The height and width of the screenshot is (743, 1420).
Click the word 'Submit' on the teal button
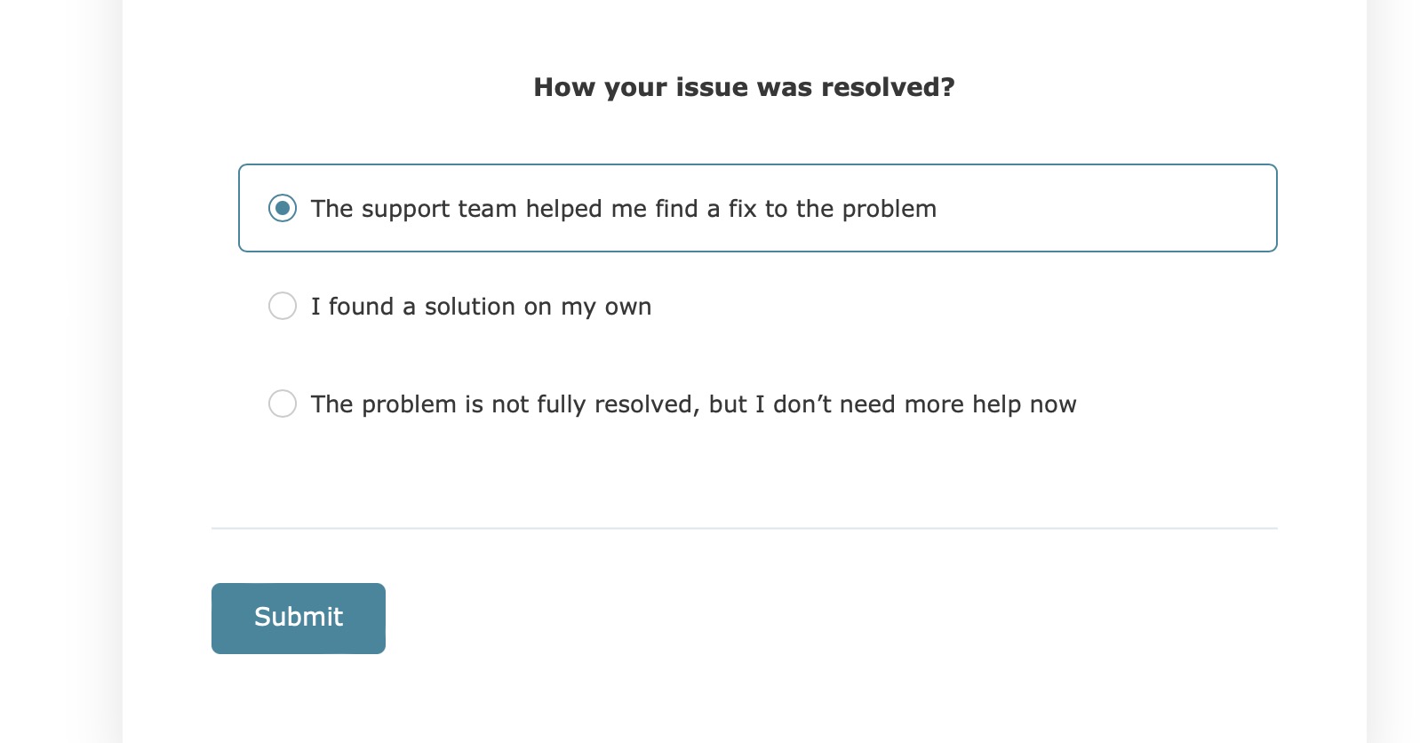(x=299, y=617)
